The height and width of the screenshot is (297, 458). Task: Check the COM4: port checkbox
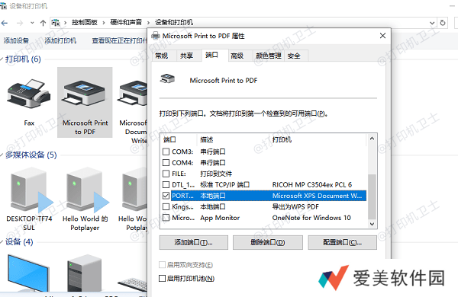coord(166,163)
